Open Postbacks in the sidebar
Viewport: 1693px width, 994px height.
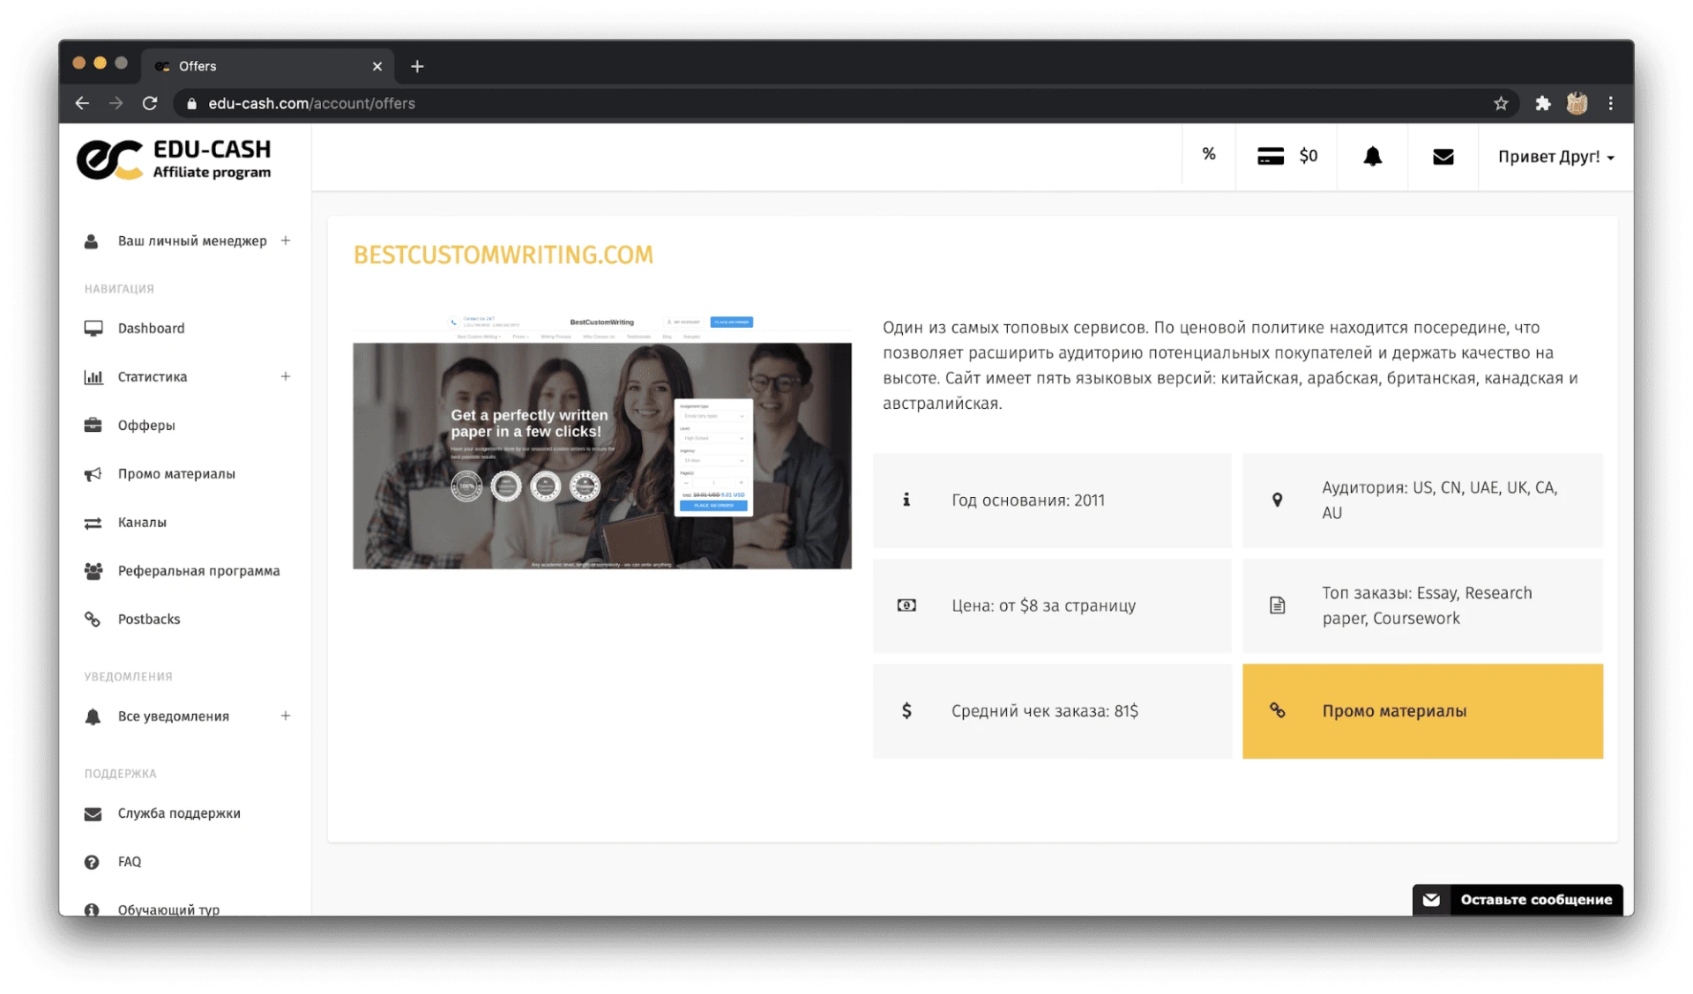149,619
